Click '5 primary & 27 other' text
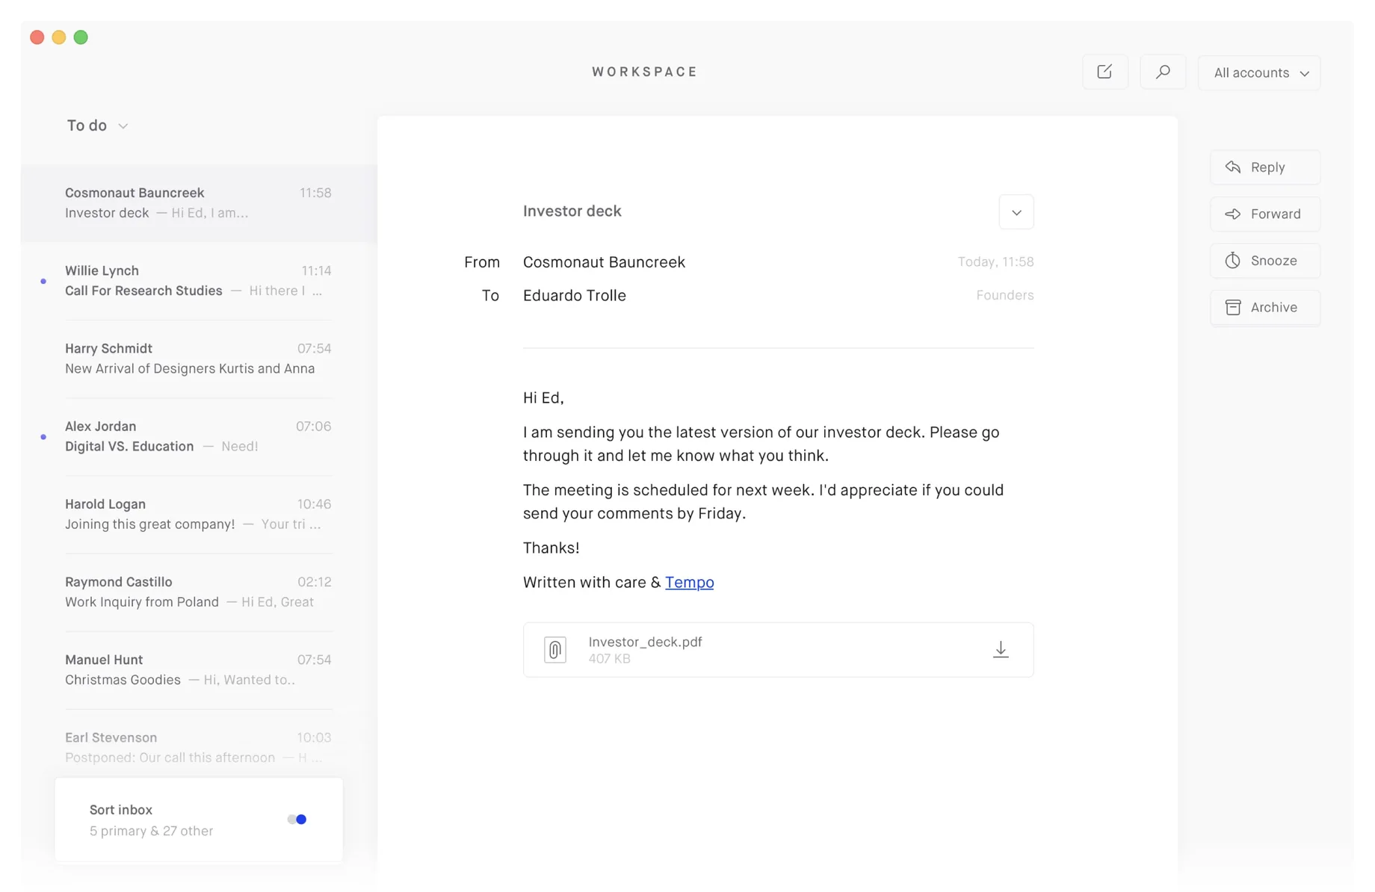 (151, 831)
